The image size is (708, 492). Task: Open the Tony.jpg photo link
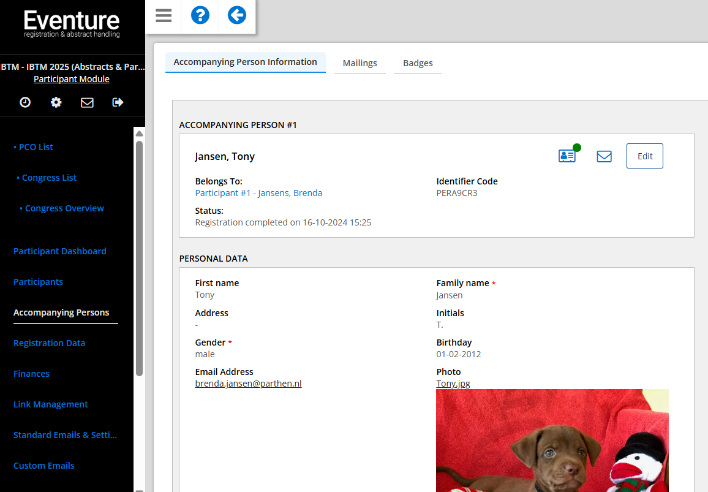453,384
